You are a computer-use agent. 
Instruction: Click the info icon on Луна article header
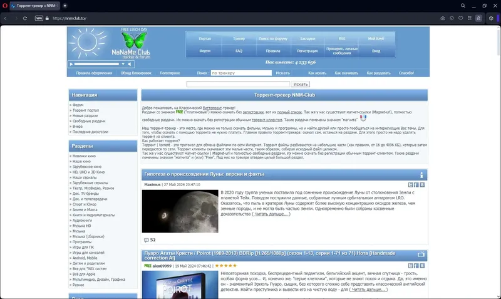(x=421, y=175)
